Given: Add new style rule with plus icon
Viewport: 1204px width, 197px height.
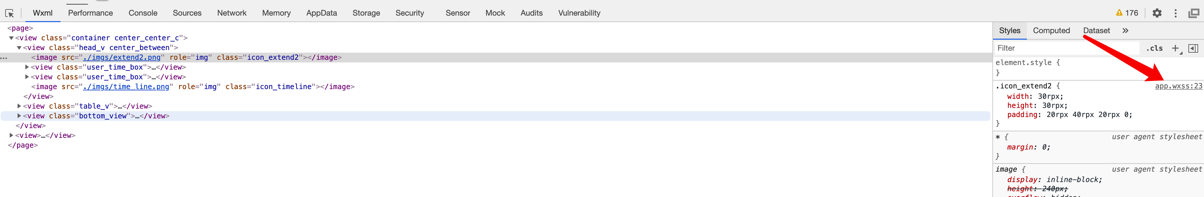Looking at the screenshot, I should [1175, 48].
